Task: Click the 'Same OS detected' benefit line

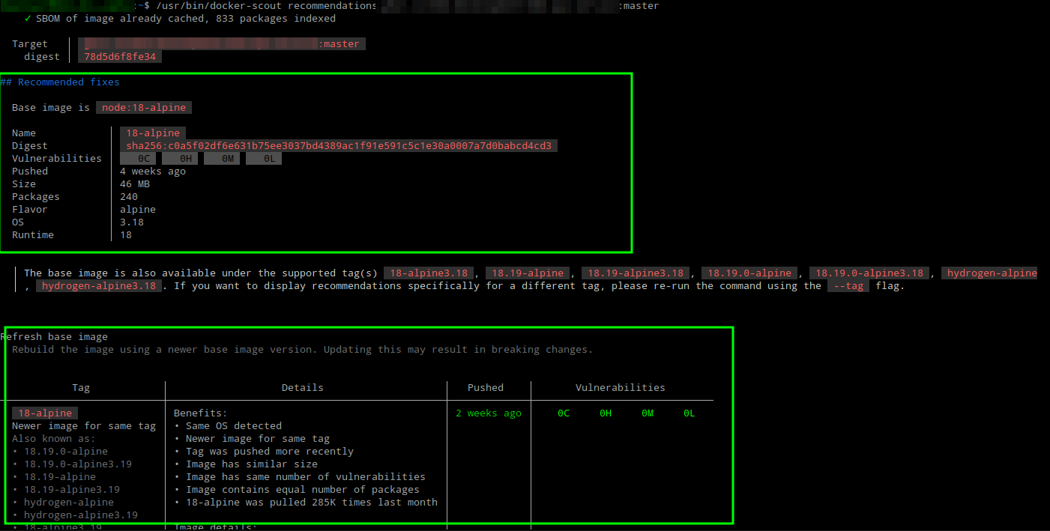Action: (x=234, y=426)
